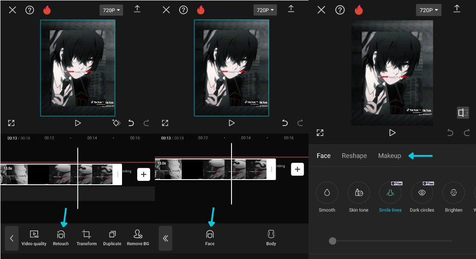Click the Smile lines intensity slider handle
Viewport: 476px width, 259px height.
point(333,241)
